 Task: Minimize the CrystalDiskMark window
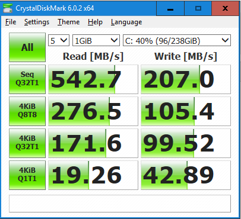(x=170, y=8)
